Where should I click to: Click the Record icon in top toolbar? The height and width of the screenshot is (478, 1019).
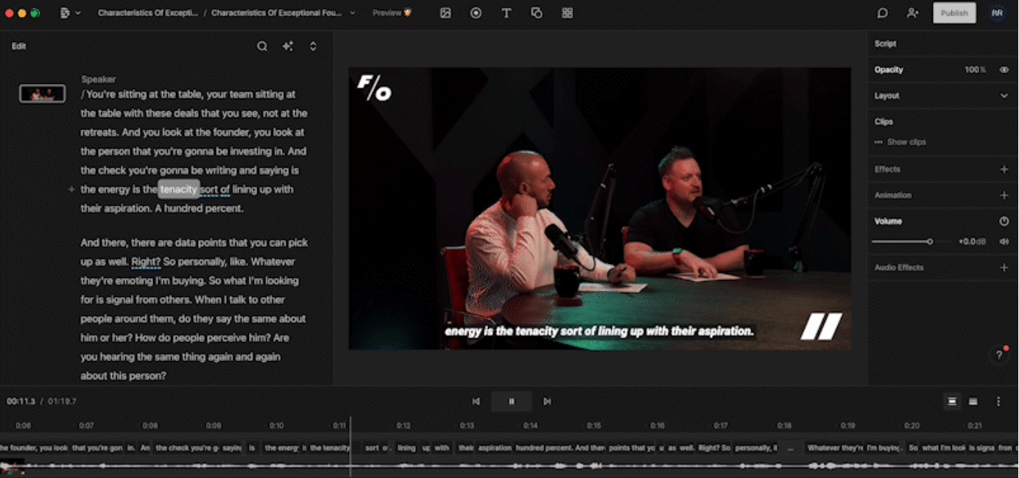(476, 13)
